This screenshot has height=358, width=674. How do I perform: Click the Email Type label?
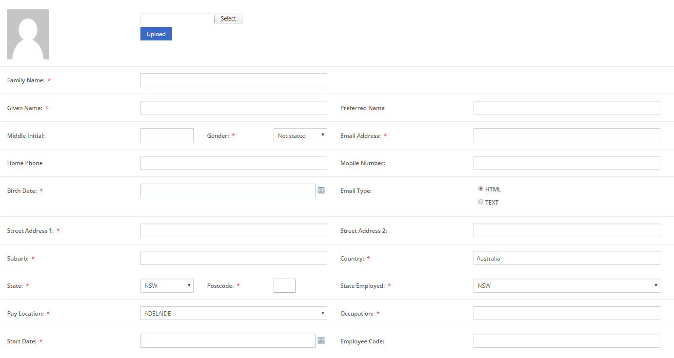(x=356, y=191)
